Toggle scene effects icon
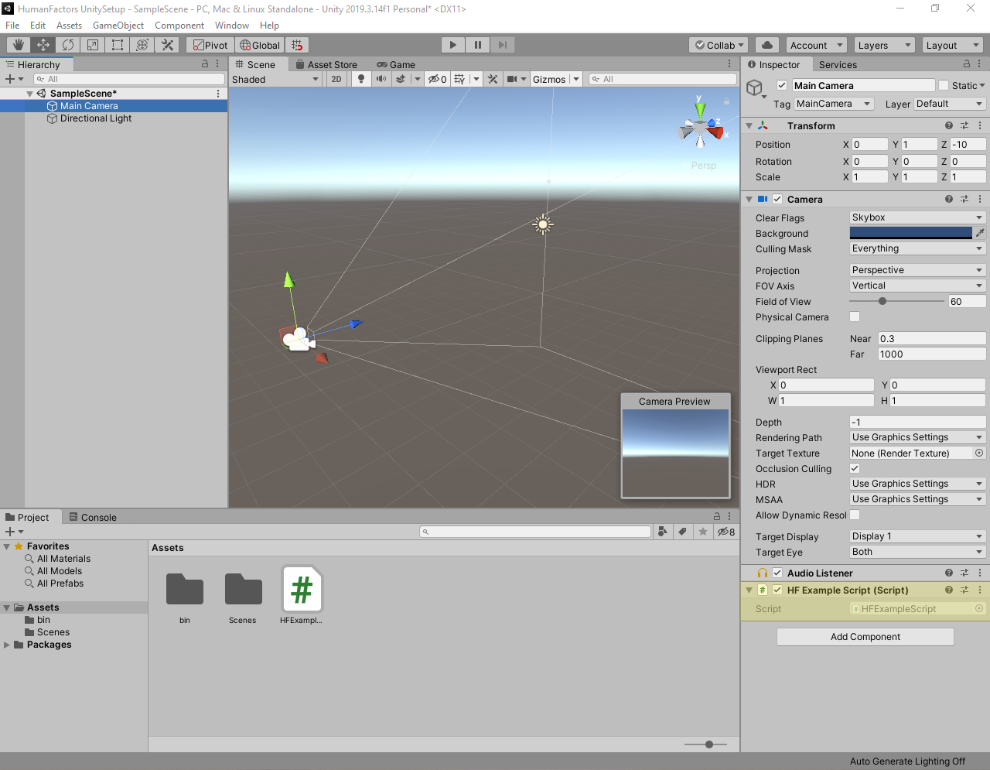Image resolution: width=990 pixels, height=770 pixels. 401,79
